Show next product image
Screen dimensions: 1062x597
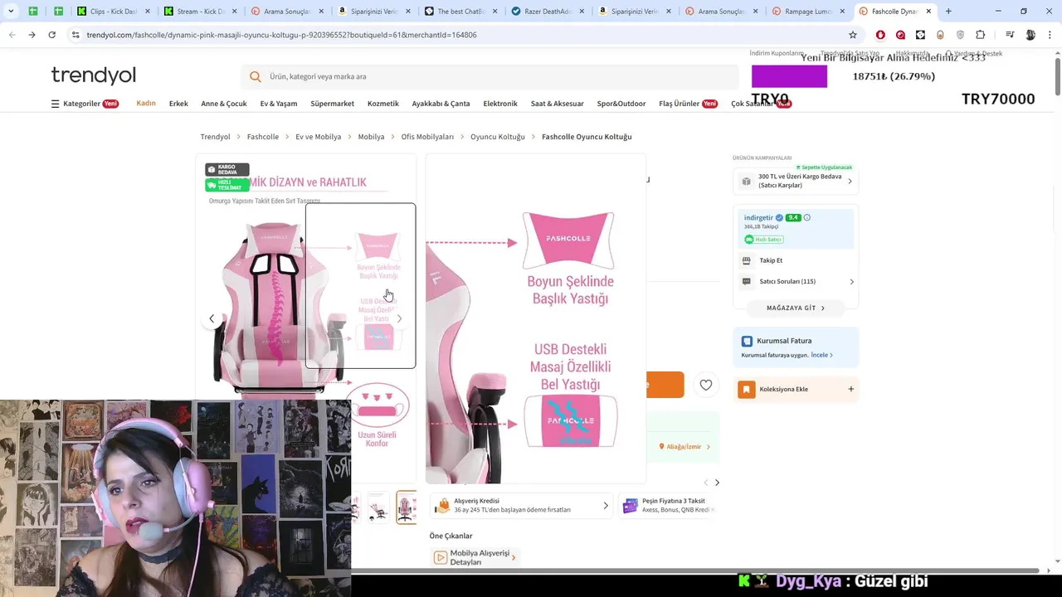(x=399, y=318)
